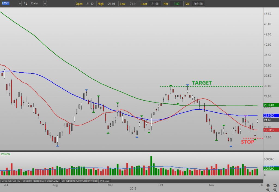The image size is (279, 192).
Task: Click the blue triangle marker at the August low
Action: [x=57, y=146]
